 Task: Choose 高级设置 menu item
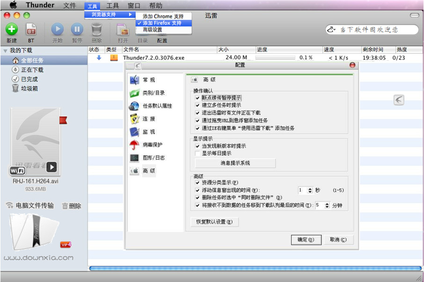click(x=164, y=30)
